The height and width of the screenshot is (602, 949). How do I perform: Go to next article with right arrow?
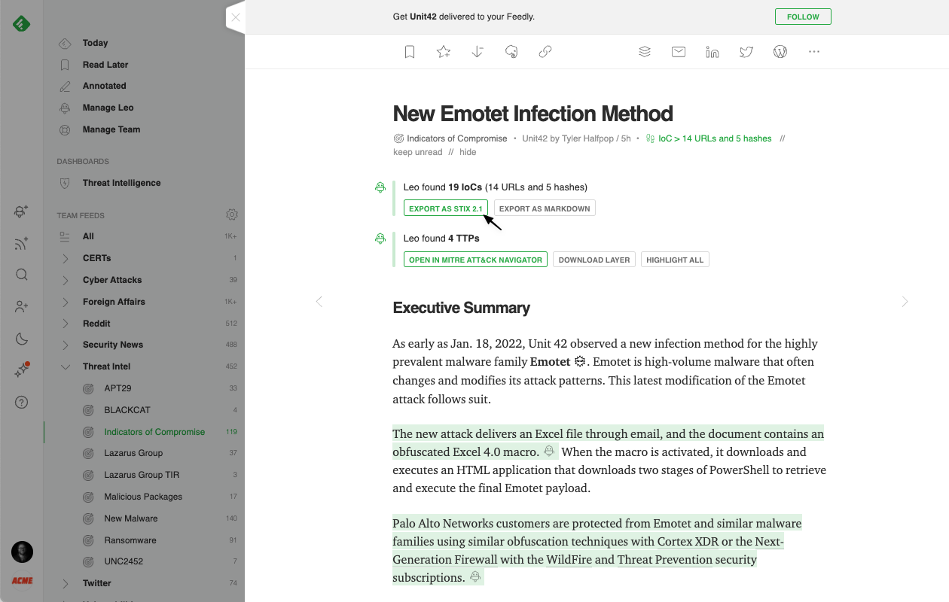[905, 302]
